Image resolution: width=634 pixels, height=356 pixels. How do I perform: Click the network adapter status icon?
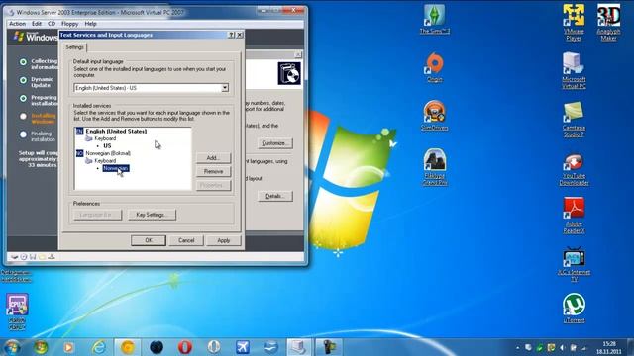click(x=52, y=257)
